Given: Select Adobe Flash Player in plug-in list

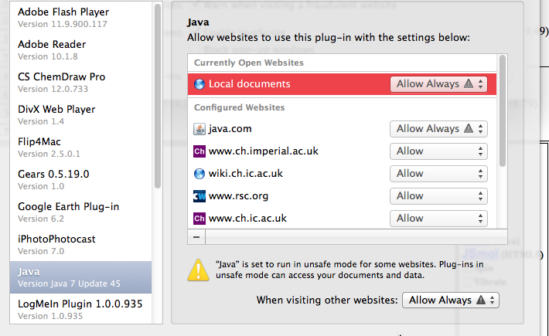Looking at the screenshot, I should 63,17.
